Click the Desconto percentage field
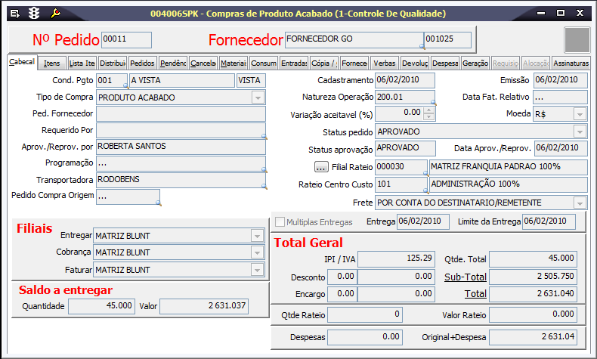The image size is (597, 359). (x=342, y=277)
